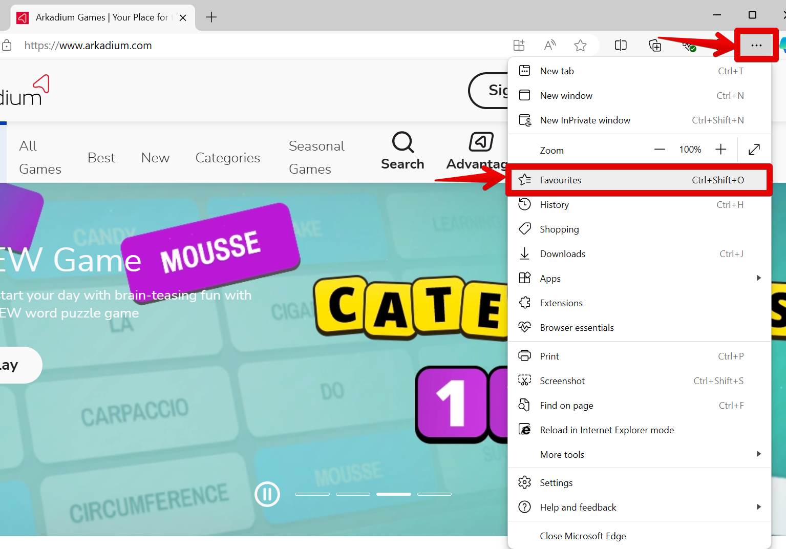786x549 pixels.
Task: Open the Best games link
Action: 101,158
